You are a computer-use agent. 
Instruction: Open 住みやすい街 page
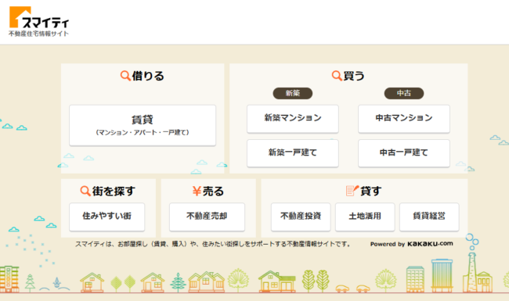click(x=106, y=217)
